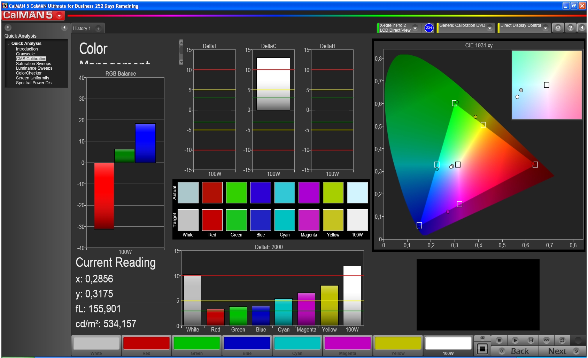Expand the Direct Display Control dropdown

click(546, 28)
